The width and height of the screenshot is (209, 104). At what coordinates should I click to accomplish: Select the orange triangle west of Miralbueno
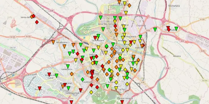coord(53,42)
